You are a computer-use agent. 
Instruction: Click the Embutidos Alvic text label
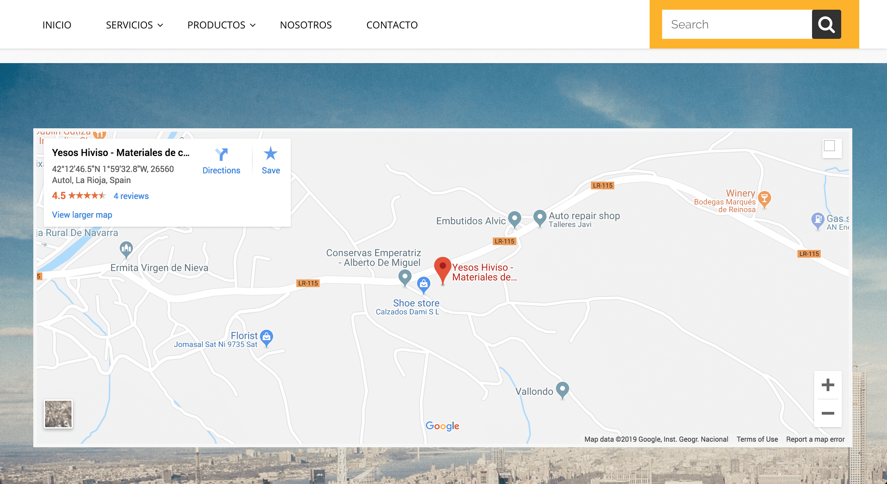click(471, 221)
